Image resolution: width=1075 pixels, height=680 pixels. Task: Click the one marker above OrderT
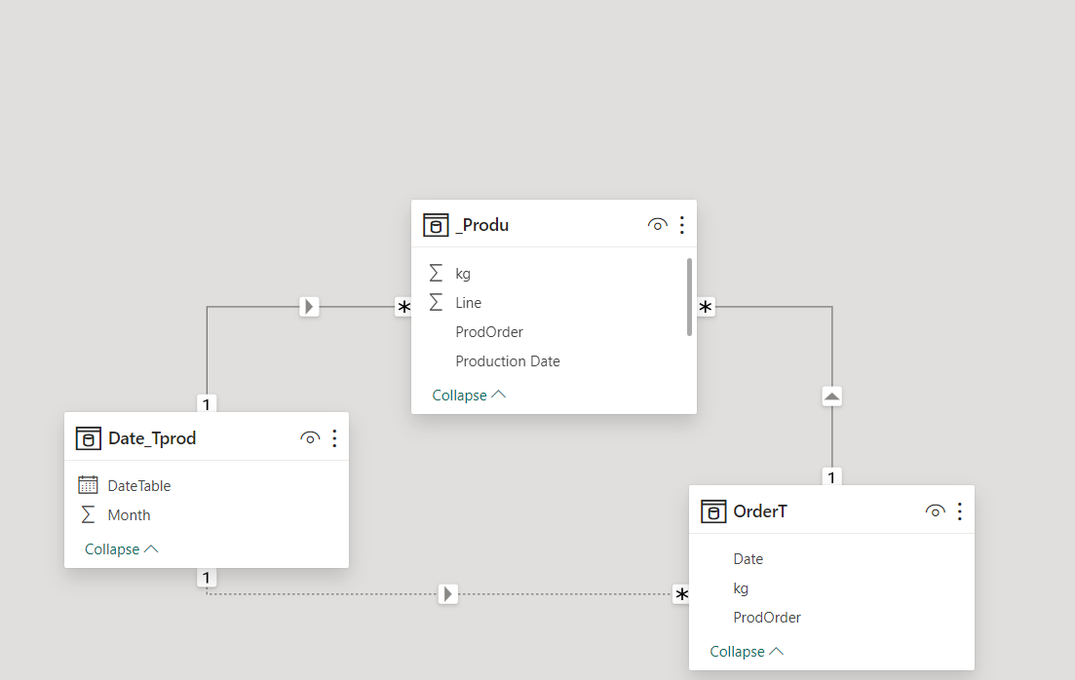point(831,477)
